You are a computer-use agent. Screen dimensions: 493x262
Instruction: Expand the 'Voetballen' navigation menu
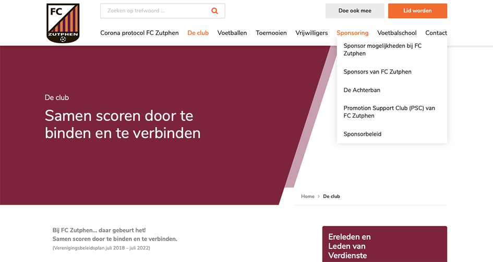[x=232, y=33]
